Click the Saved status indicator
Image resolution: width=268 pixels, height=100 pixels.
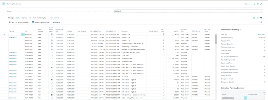point(247,4)
